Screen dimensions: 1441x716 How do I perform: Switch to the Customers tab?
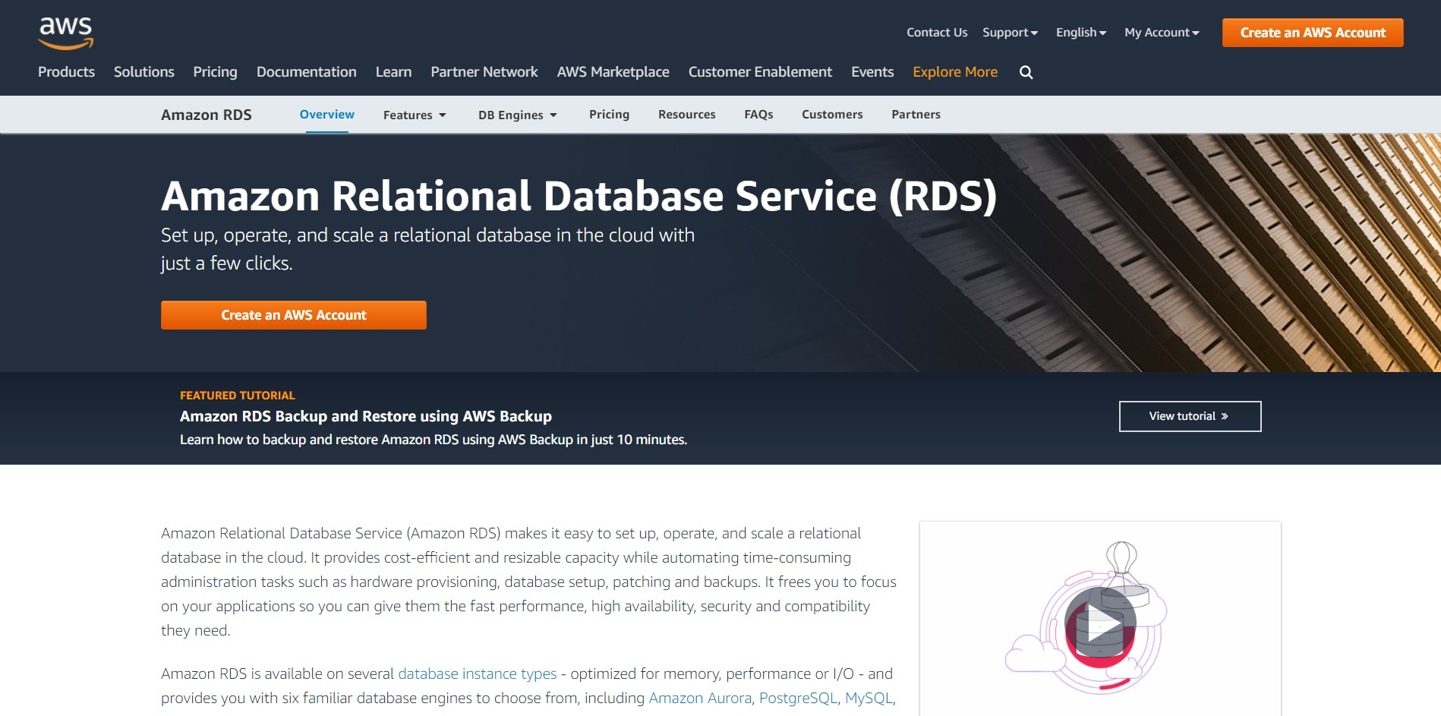pos(832,115)
